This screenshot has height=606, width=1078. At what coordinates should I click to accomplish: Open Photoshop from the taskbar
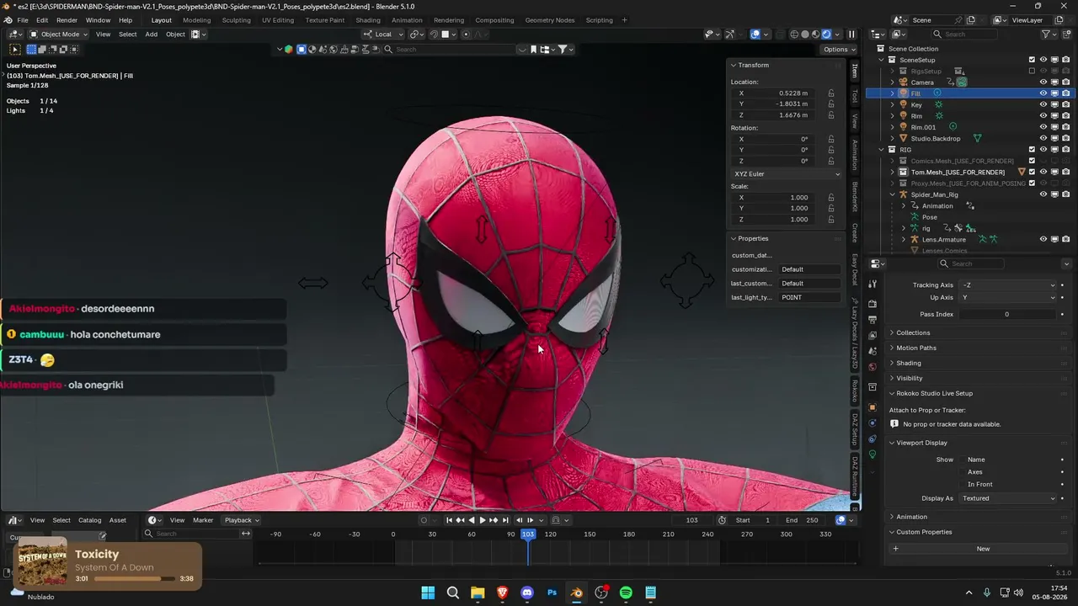552,593
